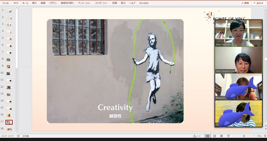Click the thumbnail pane scrollbar thumb
Image resolution: width=267 pixels, height=141 pixels.
17,39
